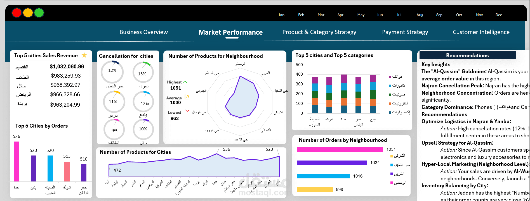Image resolution: width=530 pixels, height=201 pixels.
Task: Click the red circle in the header
Action: [17, 13]
